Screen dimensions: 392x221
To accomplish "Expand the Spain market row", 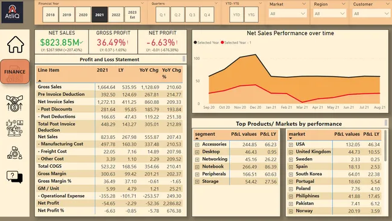I will (291, 167).
